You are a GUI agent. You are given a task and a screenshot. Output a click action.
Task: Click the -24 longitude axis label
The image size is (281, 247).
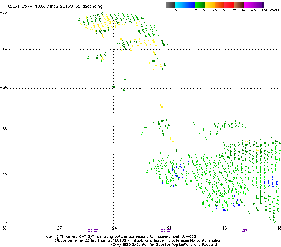113,228
